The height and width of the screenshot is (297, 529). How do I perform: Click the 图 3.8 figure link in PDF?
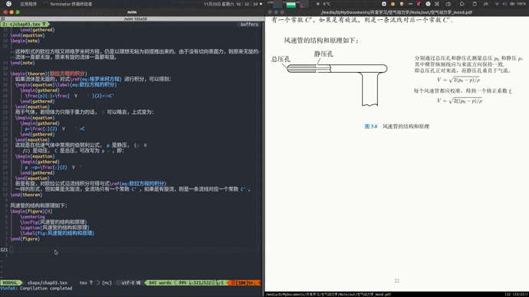click(371, 126)
